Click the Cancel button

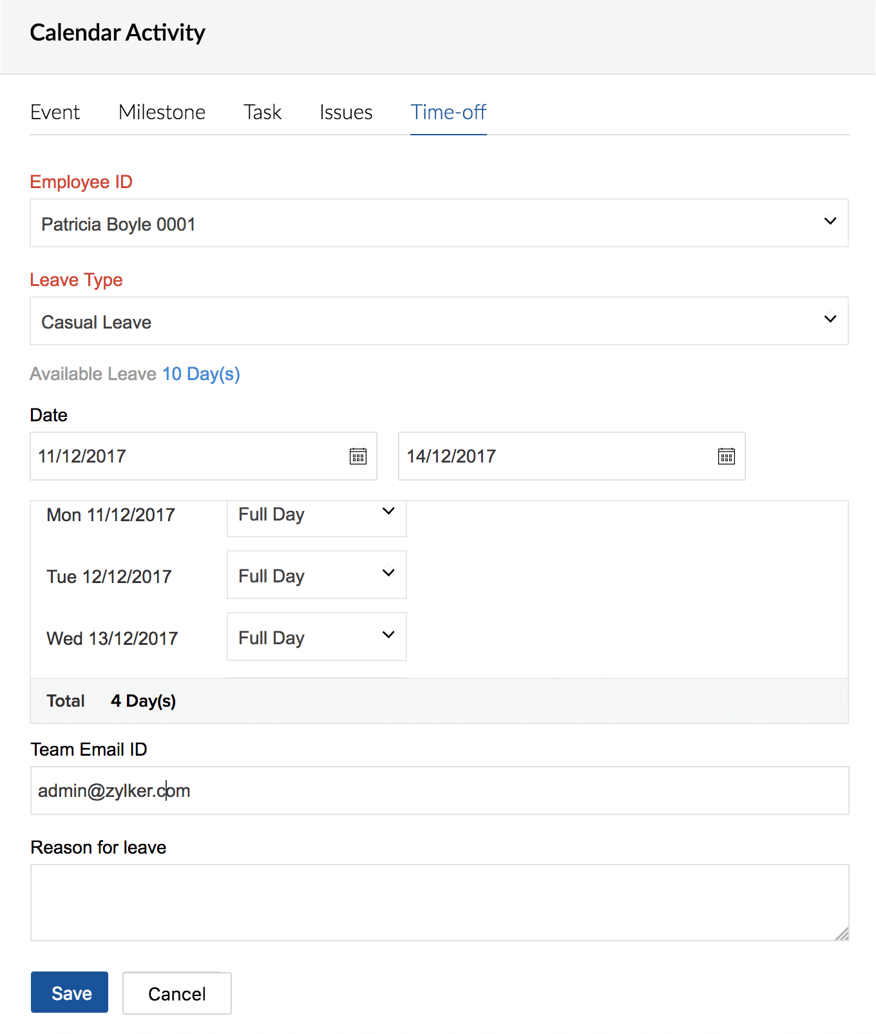(177, 993)
